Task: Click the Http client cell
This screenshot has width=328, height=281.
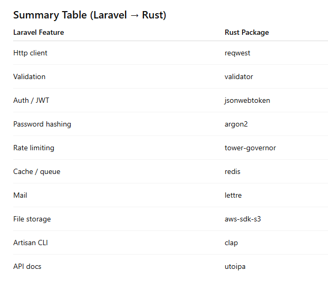Action: 30,53
